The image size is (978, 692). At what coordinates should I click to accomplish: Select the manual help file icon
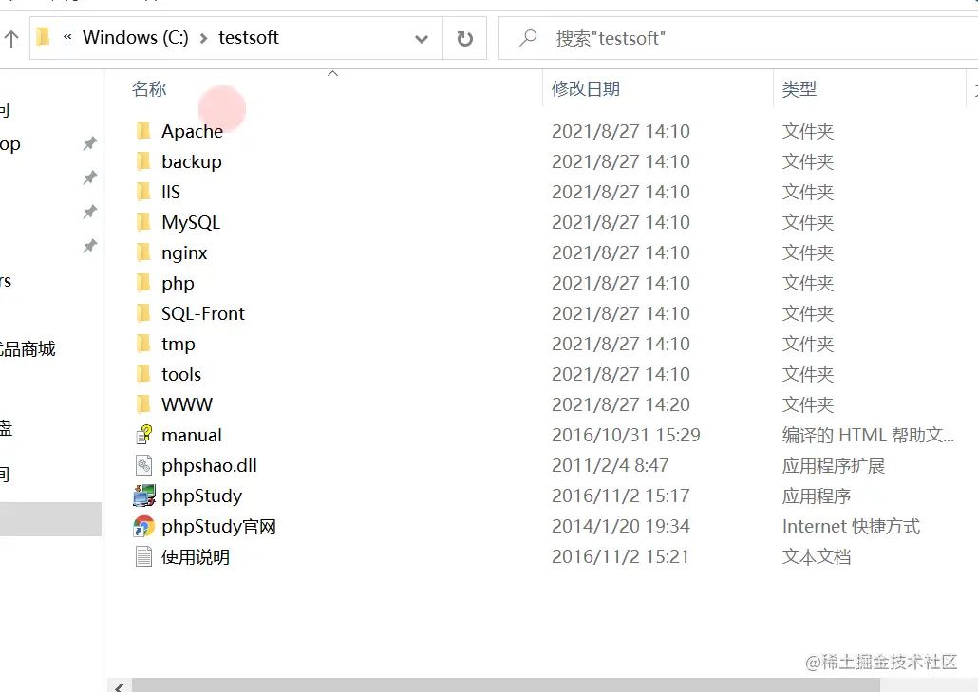pyautogui.click(x=143, y=435)
